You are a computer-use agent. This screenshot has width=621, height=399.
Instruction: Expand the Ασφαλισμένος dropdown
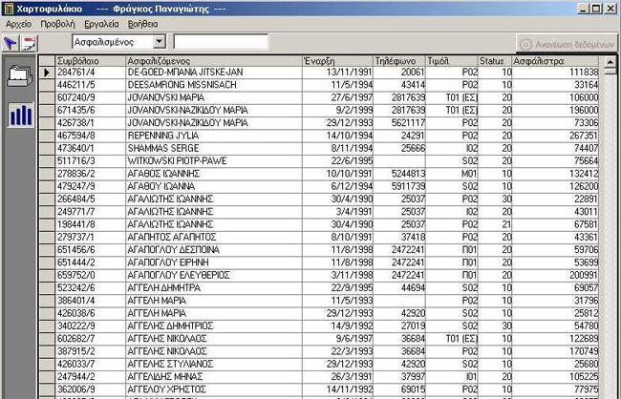(x=159, y=43)
